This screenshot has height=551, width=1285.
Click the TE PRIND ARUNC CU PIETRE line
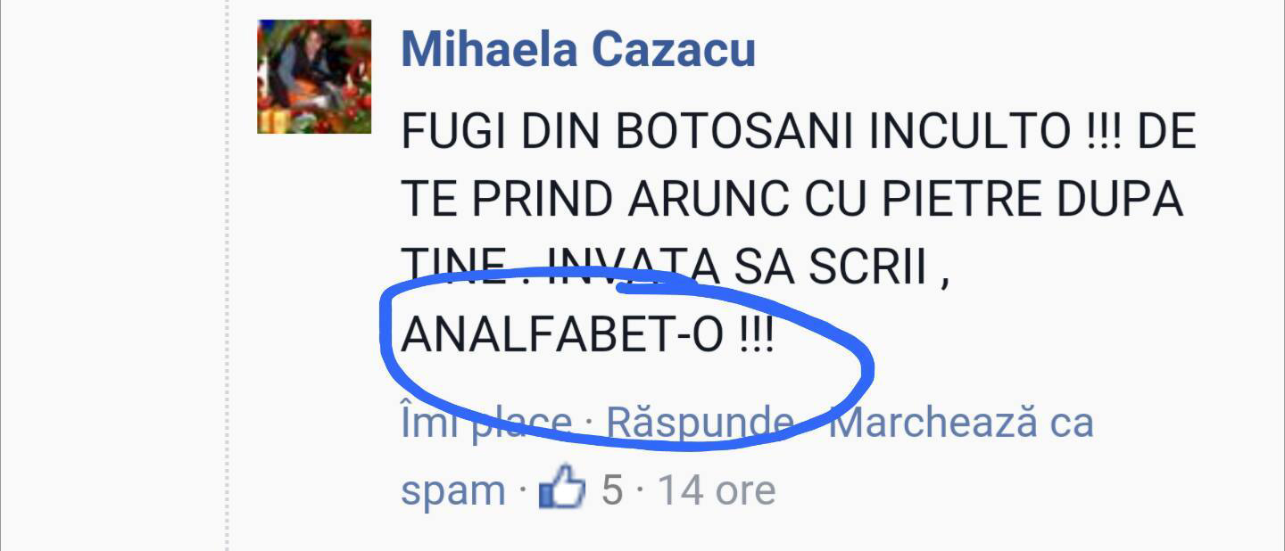pyautogui.click(x=792, y=201)
